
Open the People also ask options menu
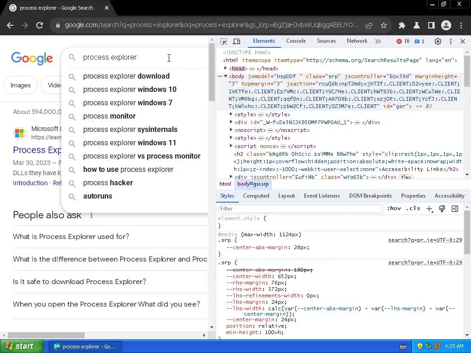coord(92,216)
